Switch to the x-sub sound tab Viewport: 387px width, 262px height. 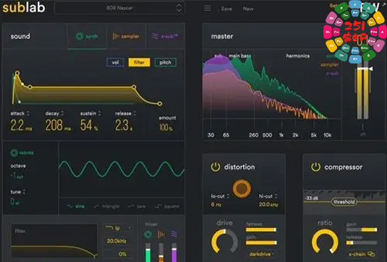pyautogui.click(x=165, y=36)
